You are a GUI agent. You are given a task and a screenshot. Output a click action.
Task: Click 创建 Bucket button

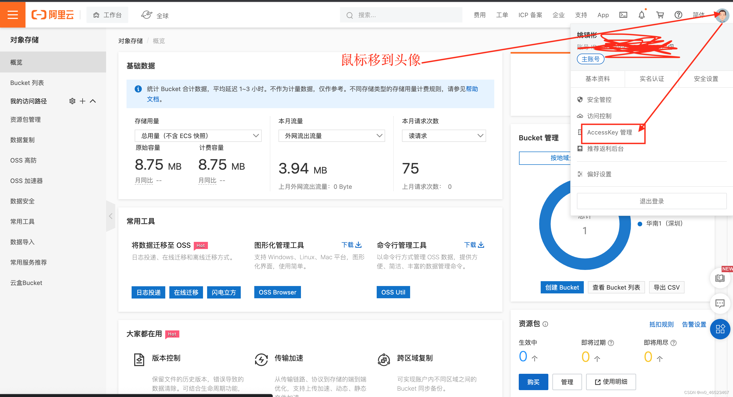pyautogui.click(x=562, y=288)
